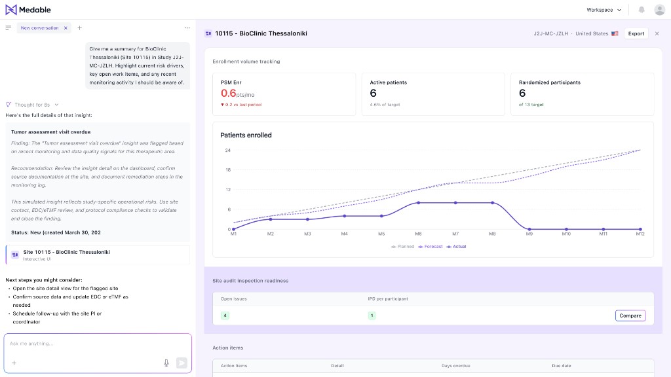Click the site icon beside 10115 title
The height and width of the screenshot is (377, 671).
208,33
